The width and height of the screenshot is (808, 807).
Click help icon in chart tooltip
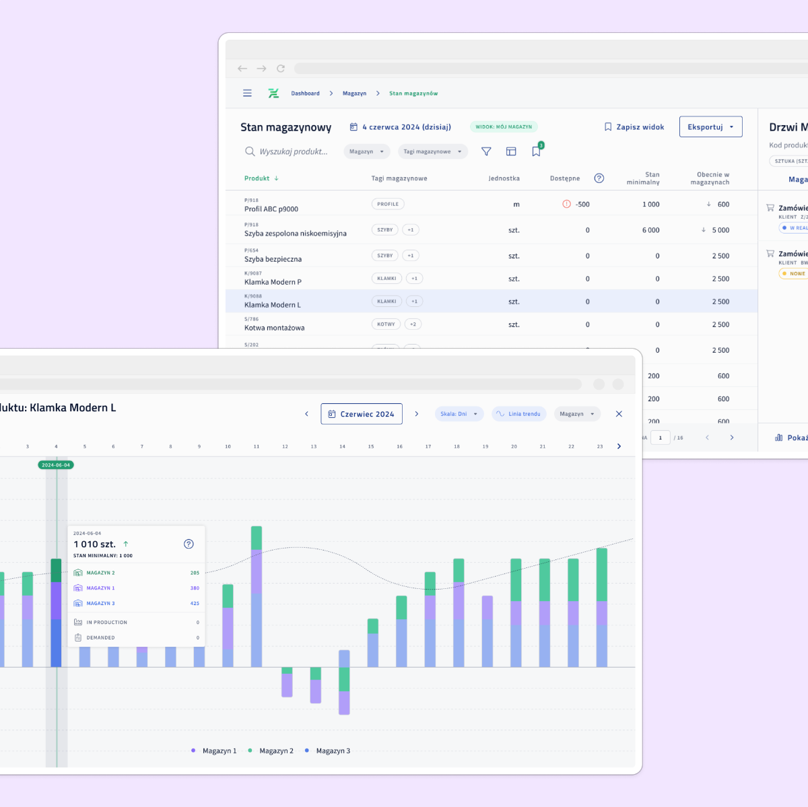pos(189,544)
